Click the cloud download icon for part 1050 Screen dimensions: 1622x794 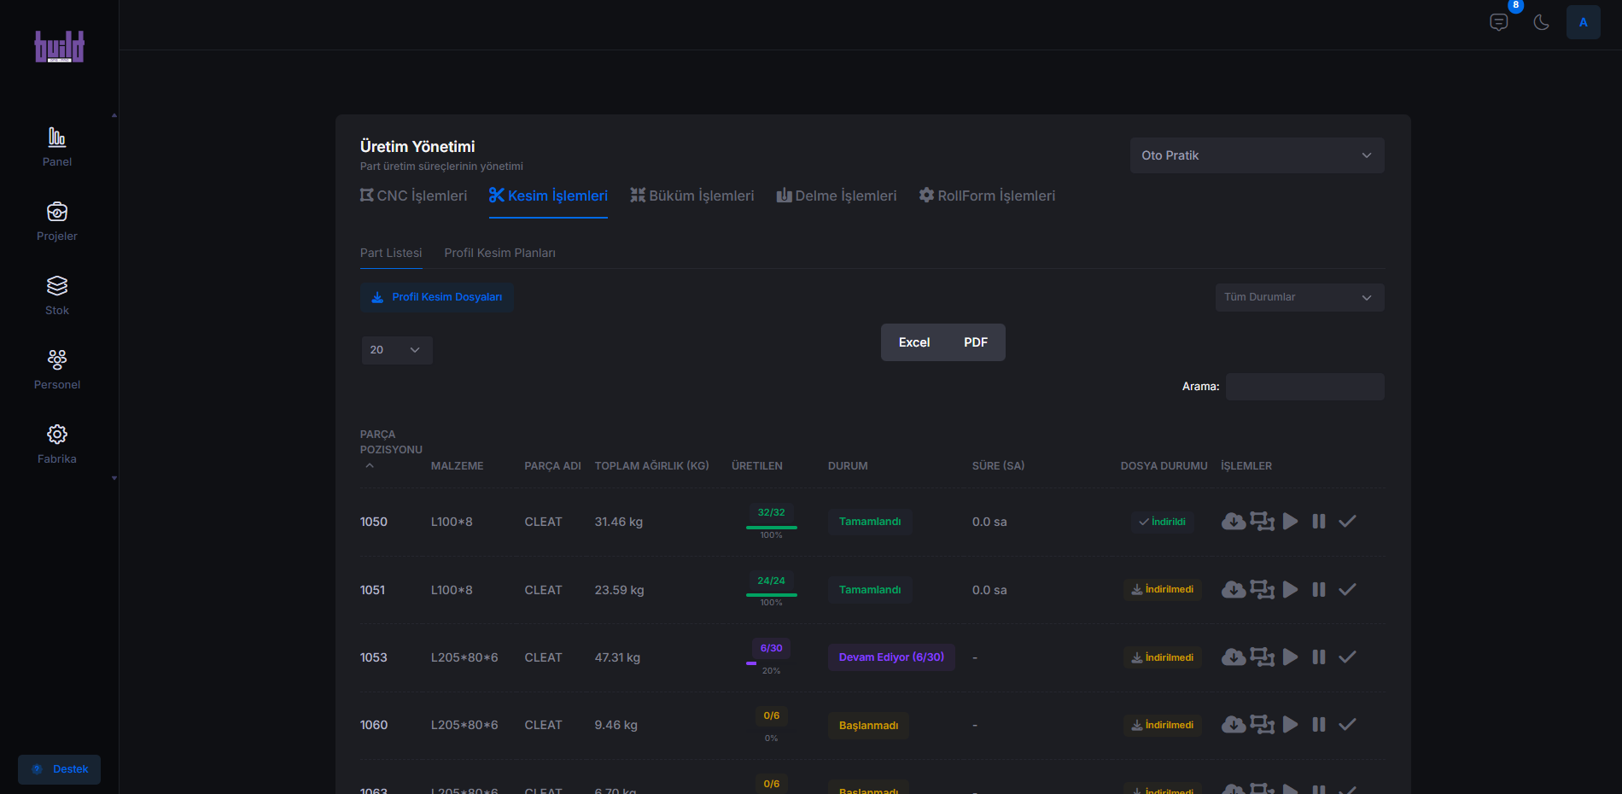click(1234, 521)
